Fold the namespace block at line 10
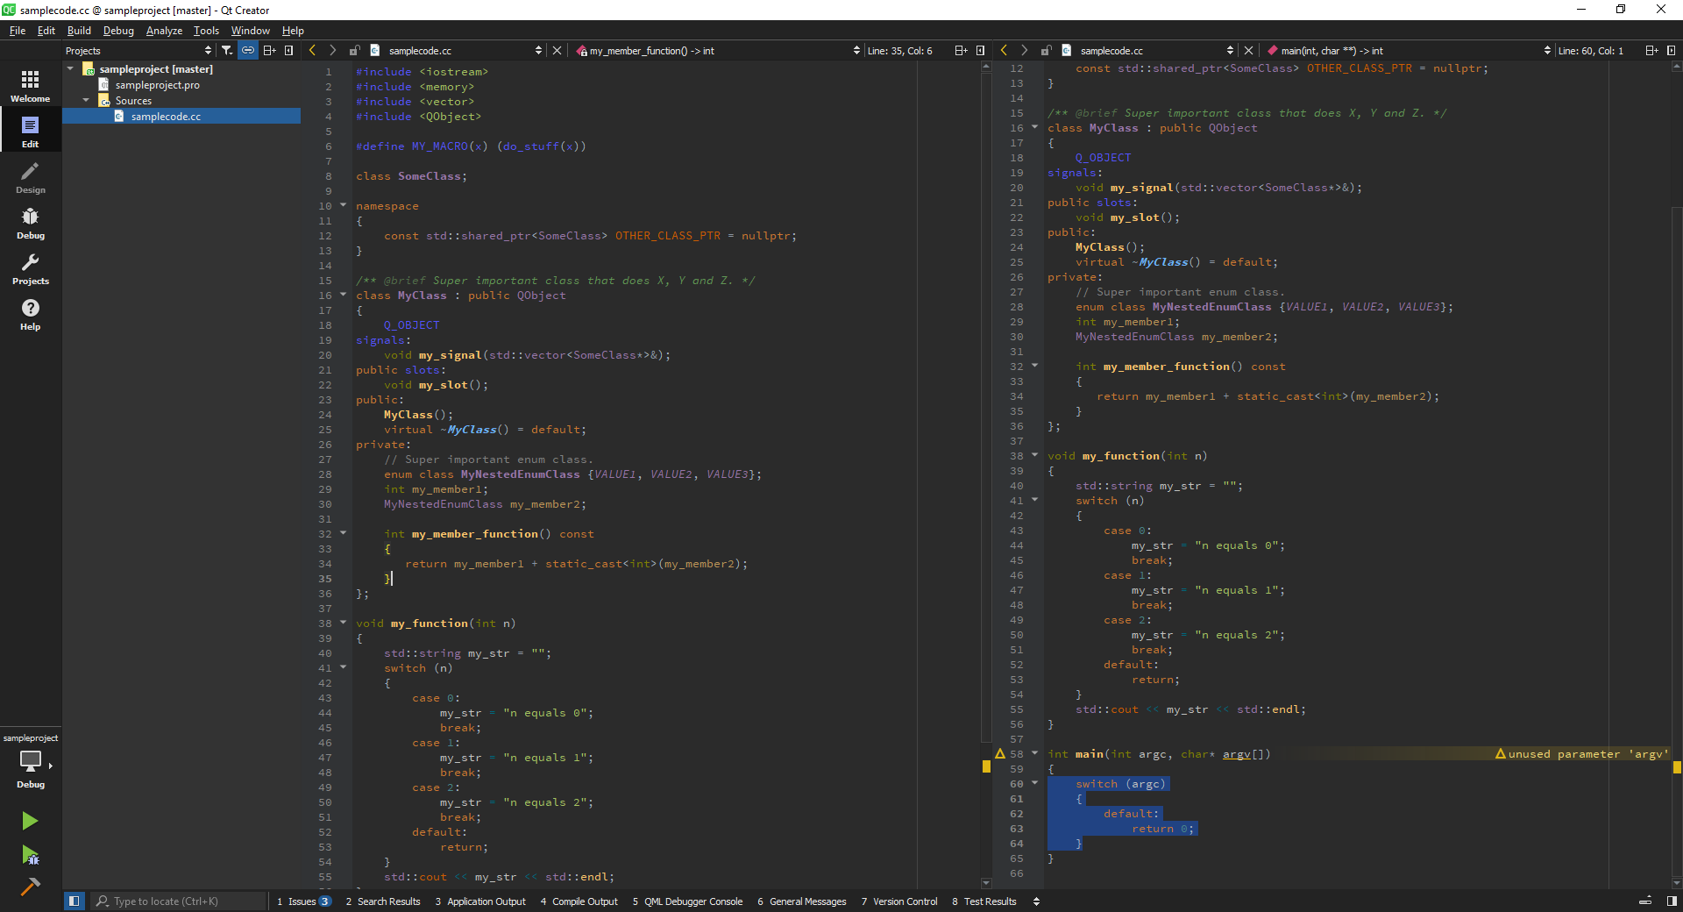This screenshot has height=912, width=1683. pos(343,205)
